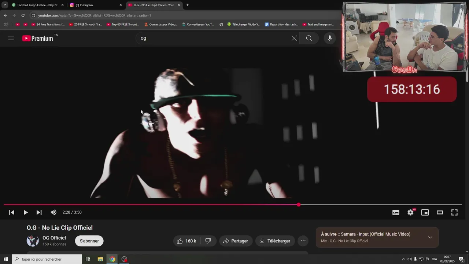Switch to miniplayer mode

point(425,212)
